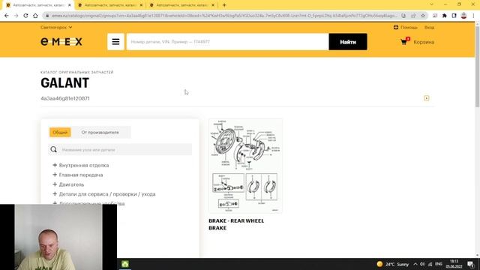Open BRAKE - REAR WHEEL BRAKE title link

click(236, 224)
